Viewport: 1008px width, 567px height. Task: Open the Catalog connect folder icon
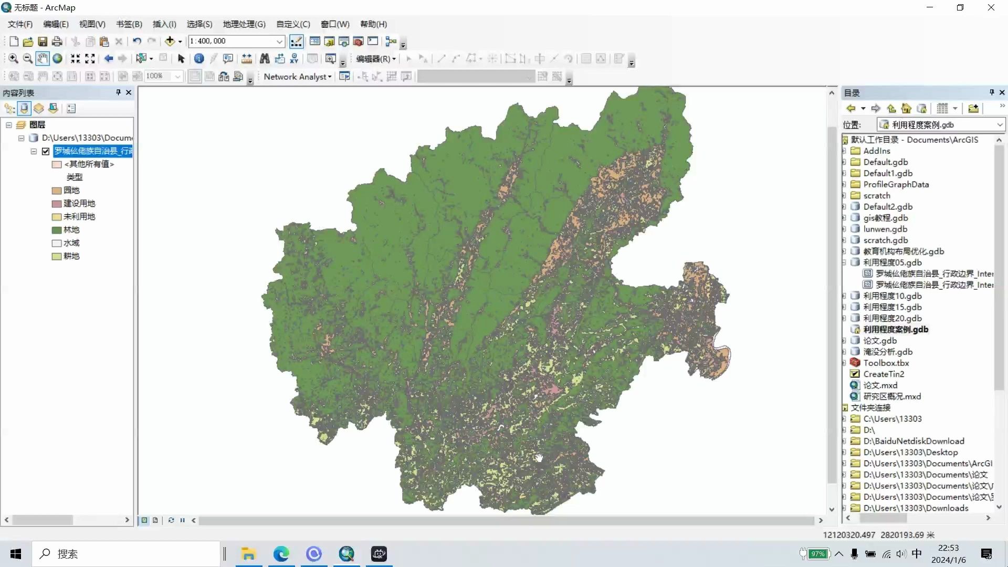(x=973, y=108)
